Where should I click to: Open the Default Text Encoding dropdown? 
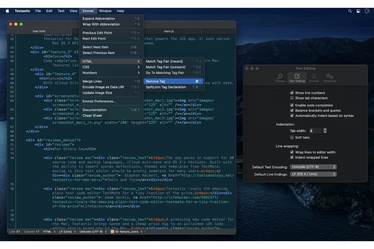313,167
